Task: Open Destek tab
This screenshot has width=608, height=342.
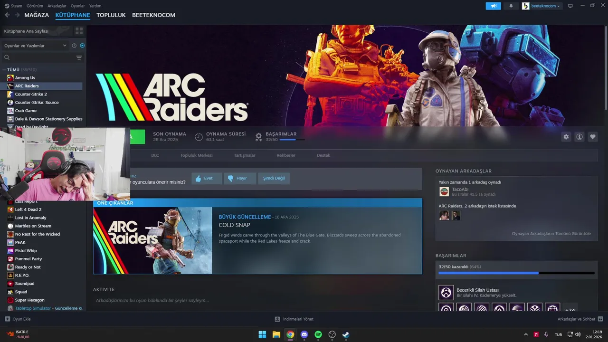Action: coord(323,155)
